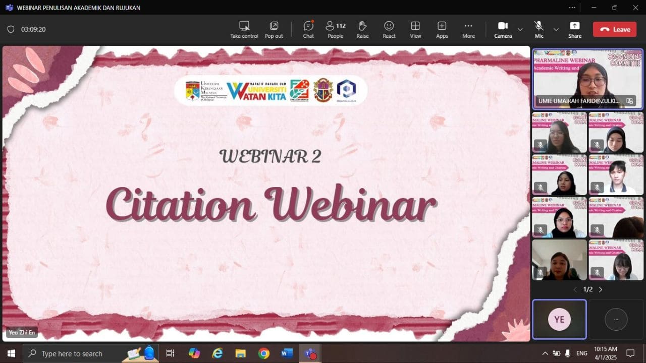646x363 pixels.
Task: Open the title bar ellipsis menu
Action: 572,8
